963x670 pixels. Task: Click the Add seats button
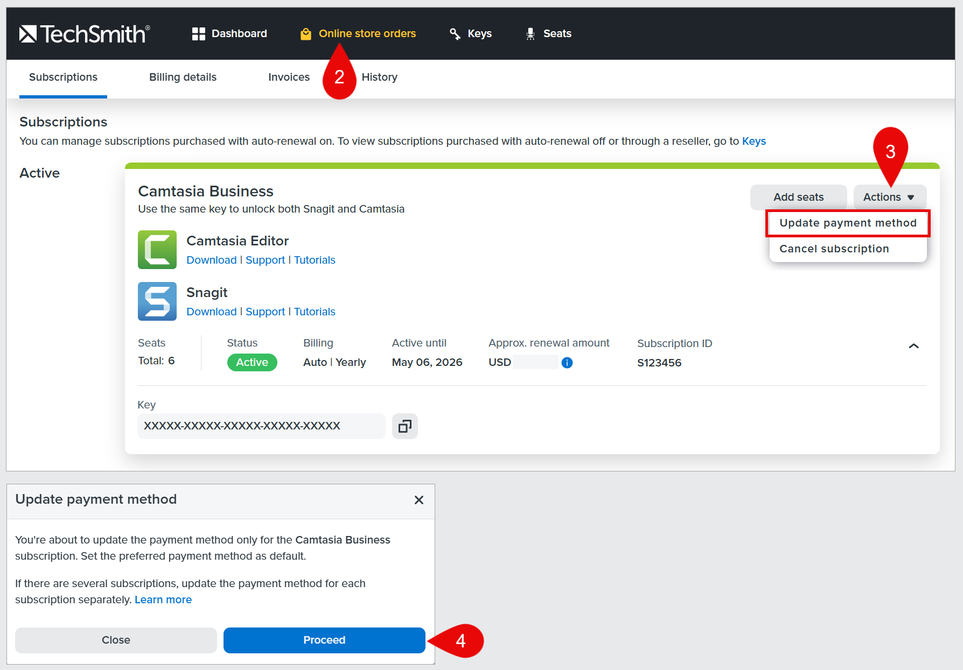click(x=799, y=197)
